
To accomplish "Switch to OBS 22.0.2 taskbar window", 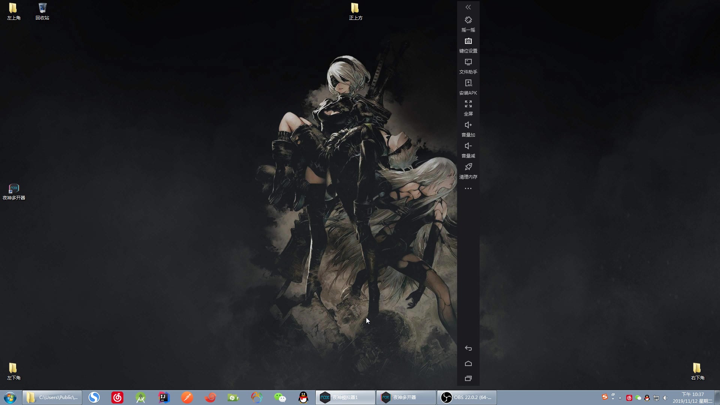I will pyautogui.click(x=466, y=397).
